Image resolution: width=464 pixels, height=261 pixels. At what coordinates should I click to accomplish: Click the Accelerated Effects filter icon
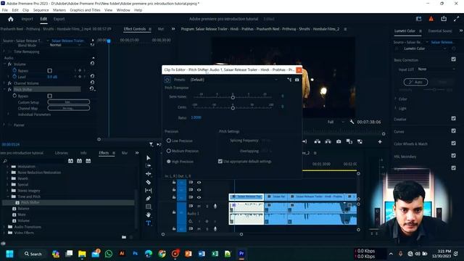click(x=70, y=161)
